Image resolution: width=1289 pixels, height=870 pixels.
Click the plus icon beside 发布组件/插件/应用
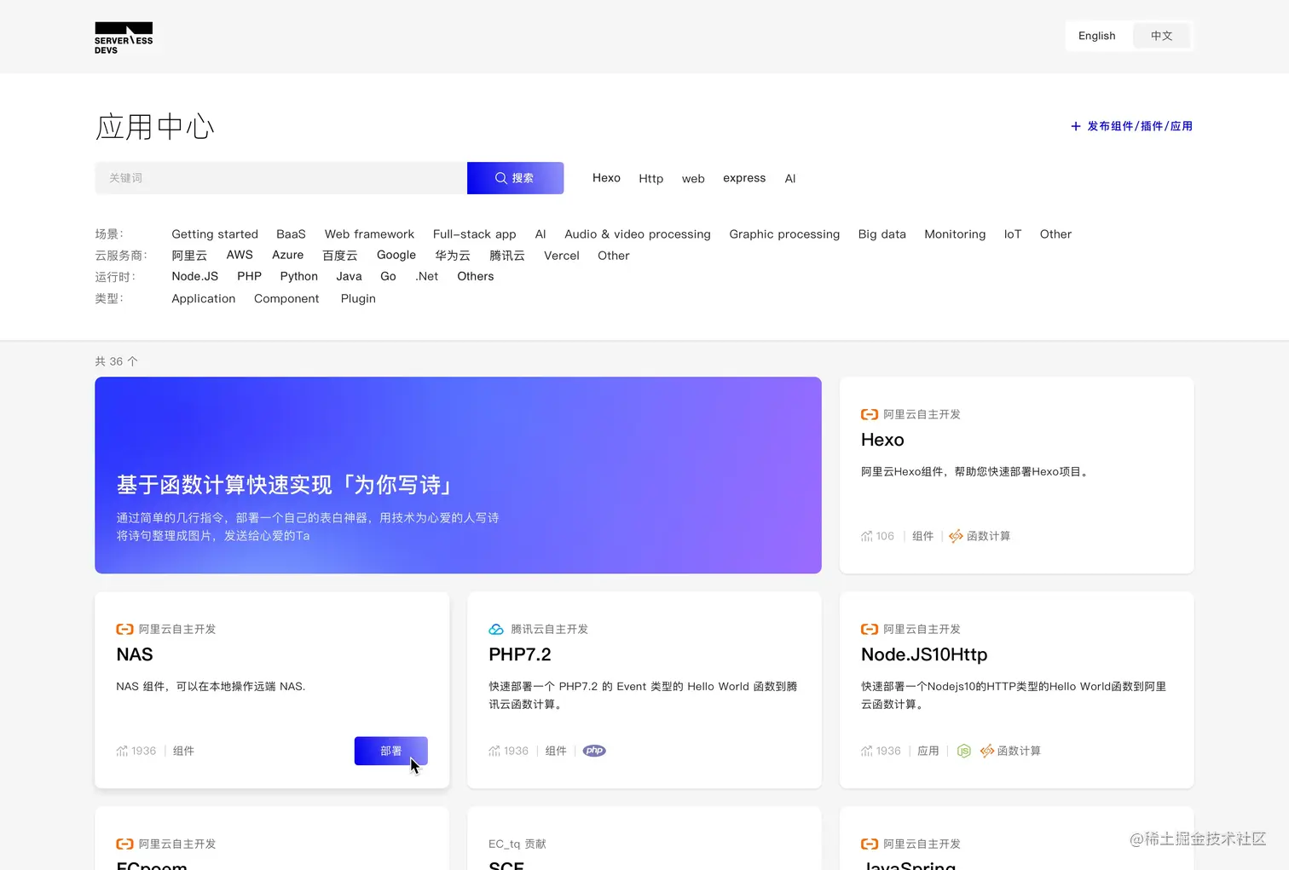coord(1076,126)
